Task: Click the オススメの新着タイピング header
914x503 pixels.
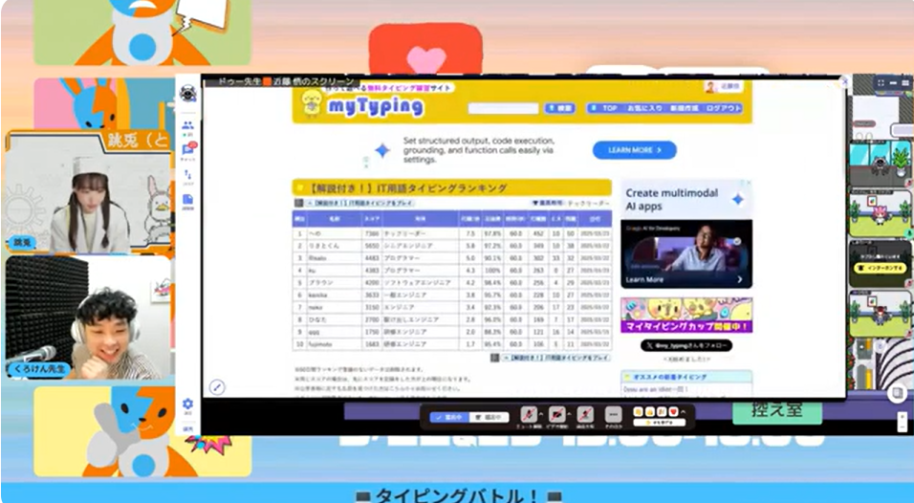Action: pos(686,377)
